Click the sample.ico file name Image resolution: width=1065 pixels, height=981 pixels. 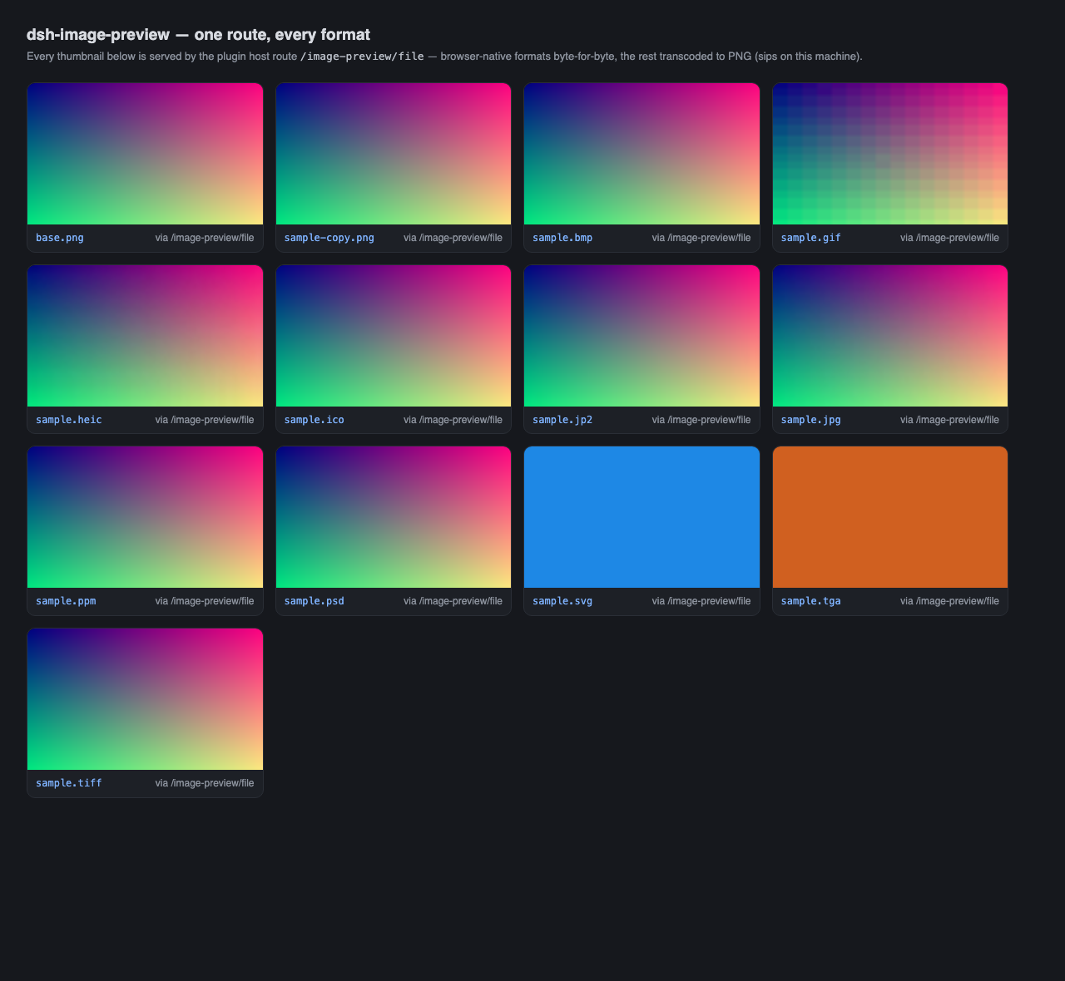pyautogui.click(x=315, y=420)
